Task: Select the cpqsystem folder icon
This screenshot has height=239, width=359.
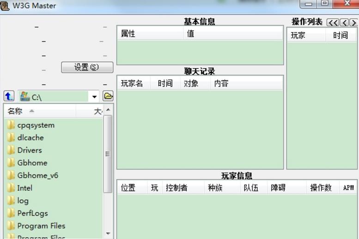Action: tap(11, 125)
